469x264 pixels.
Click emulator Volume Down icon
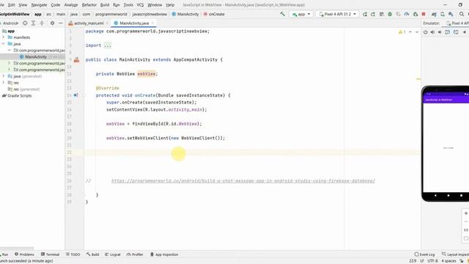440,32
